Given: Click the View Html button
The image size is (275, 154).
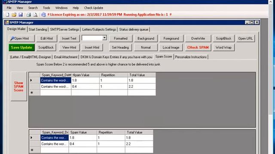Looking at the screenshot, I should tap(69, 47).
